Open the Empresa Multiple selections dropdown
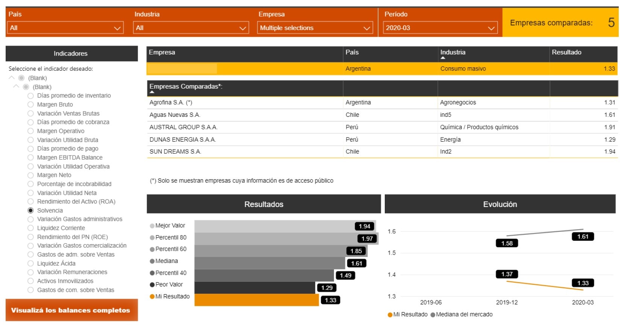 [315, 28]
